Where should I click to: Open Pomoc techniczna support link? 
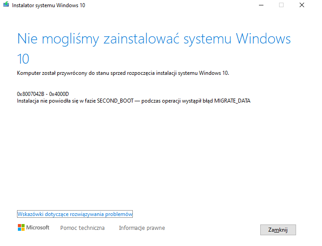coord(82,228)
